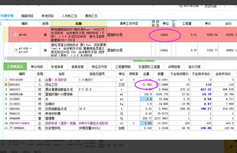Image resolution: width=237 pixels, height=153 pixels.
Task: Open the 其他项目 tab
Action: [x=48, y=16]
